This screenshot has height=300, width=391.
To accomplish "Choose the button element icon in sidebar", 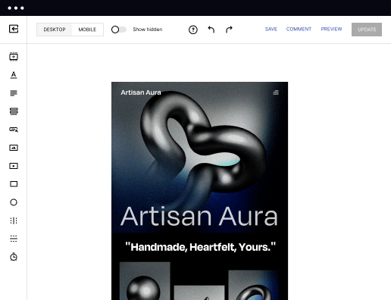I will coord(14,130).
